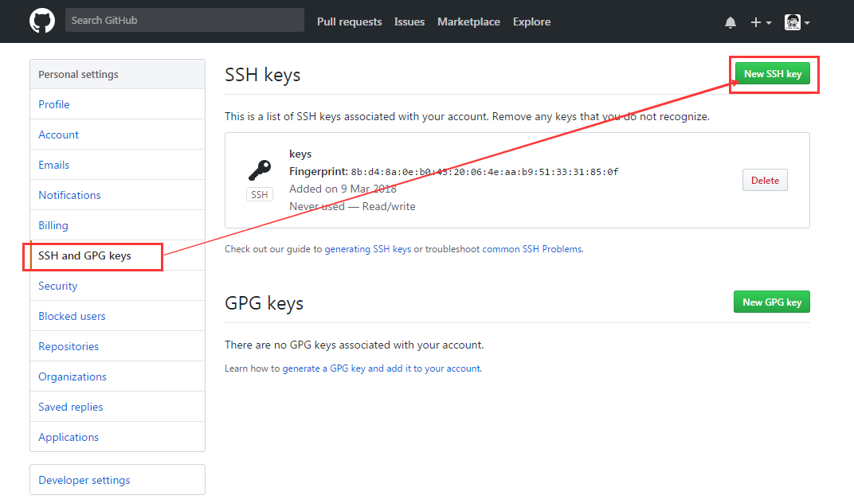The height and width of the screenshot is (503, 854).
Task: Open Marketplace in the header
Action: (468, 21)
